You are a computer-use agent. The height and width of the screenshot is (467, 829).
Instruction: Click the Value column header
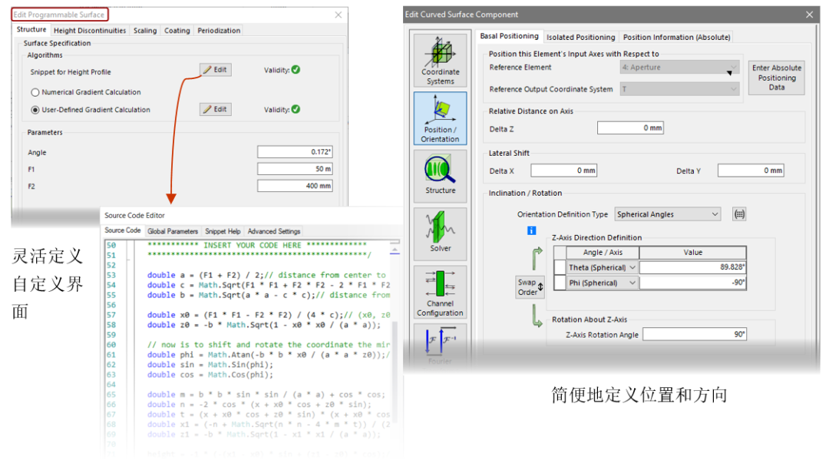[692, 252]
